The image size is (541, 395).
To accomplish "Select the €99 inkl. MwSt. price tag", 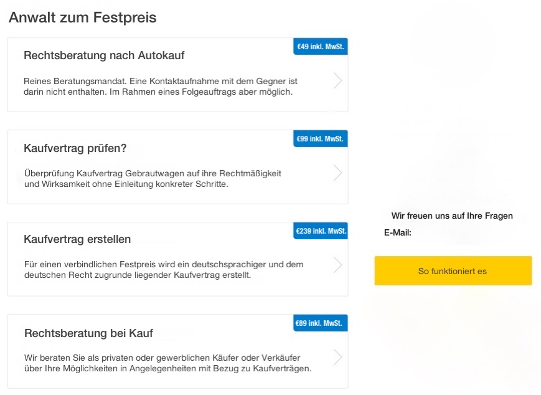I will pyautogui.click(x=321, y=139).
